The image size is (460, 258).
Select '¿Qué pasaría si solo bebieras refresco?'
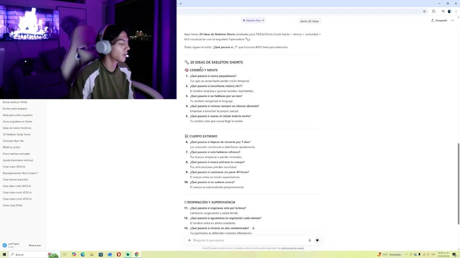(x=215, y=152)
